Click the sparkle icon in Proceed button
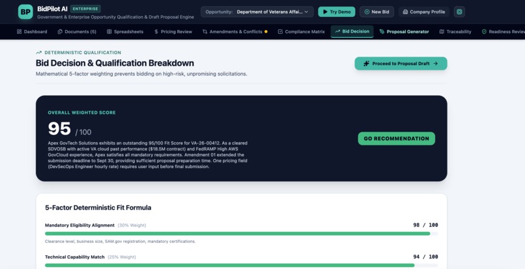 (x=366, y=63)
